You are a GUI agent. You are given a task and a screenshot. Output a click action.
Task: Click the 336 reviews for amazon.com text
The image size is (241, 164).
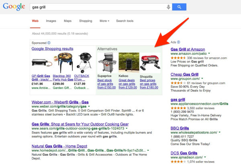[x=207, y=58]
